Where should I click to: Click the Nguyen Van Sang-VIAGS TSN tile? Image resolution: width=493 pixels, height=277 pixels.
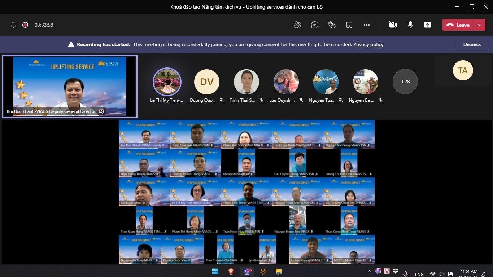pyautogui.click(x=349, y=134)
